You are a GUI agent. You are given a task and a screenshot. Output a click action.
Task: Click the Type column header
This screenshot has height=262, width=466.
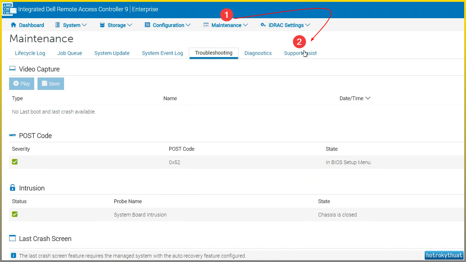[17, 98]
